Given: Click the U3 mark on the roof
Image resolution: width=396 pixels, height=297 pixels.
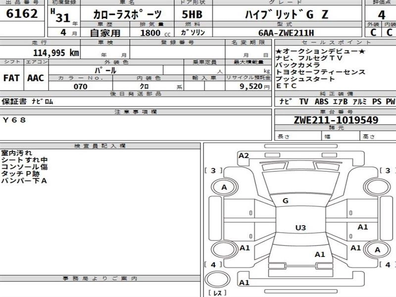Looking at the screenshot, I should coord(300,228).
